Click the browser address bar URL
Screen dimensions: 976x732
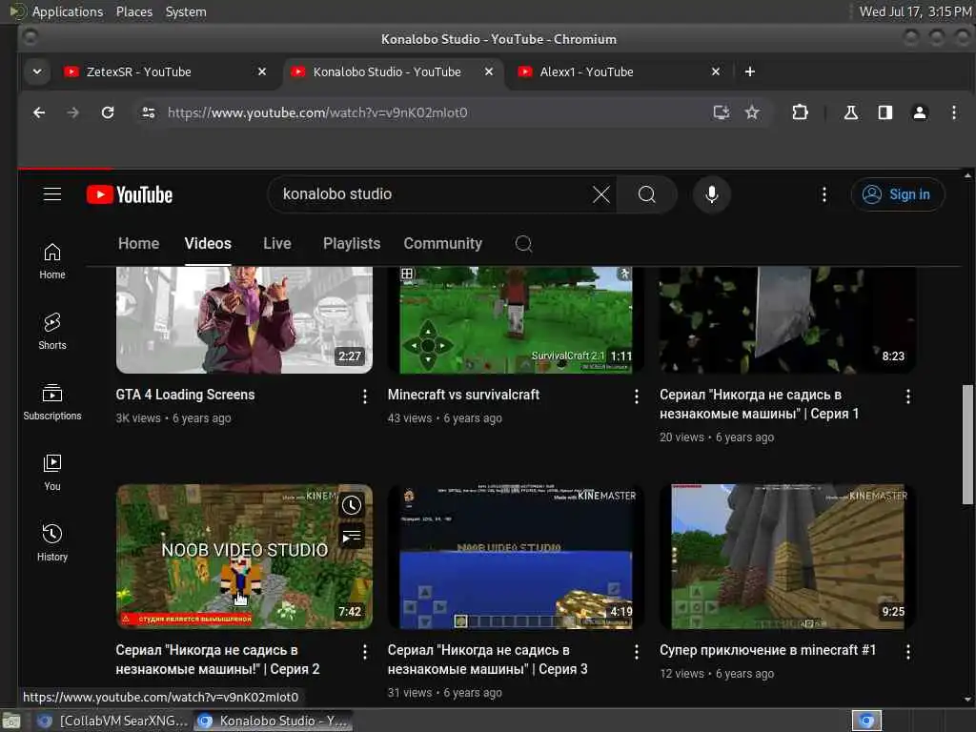317,112
